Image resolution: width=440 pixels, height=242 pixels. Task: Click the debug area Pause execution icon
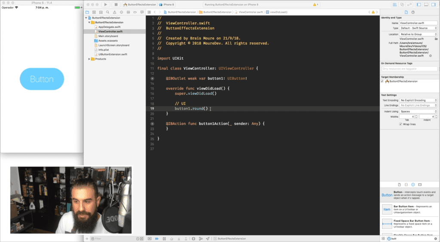click(x=164, y=239)
